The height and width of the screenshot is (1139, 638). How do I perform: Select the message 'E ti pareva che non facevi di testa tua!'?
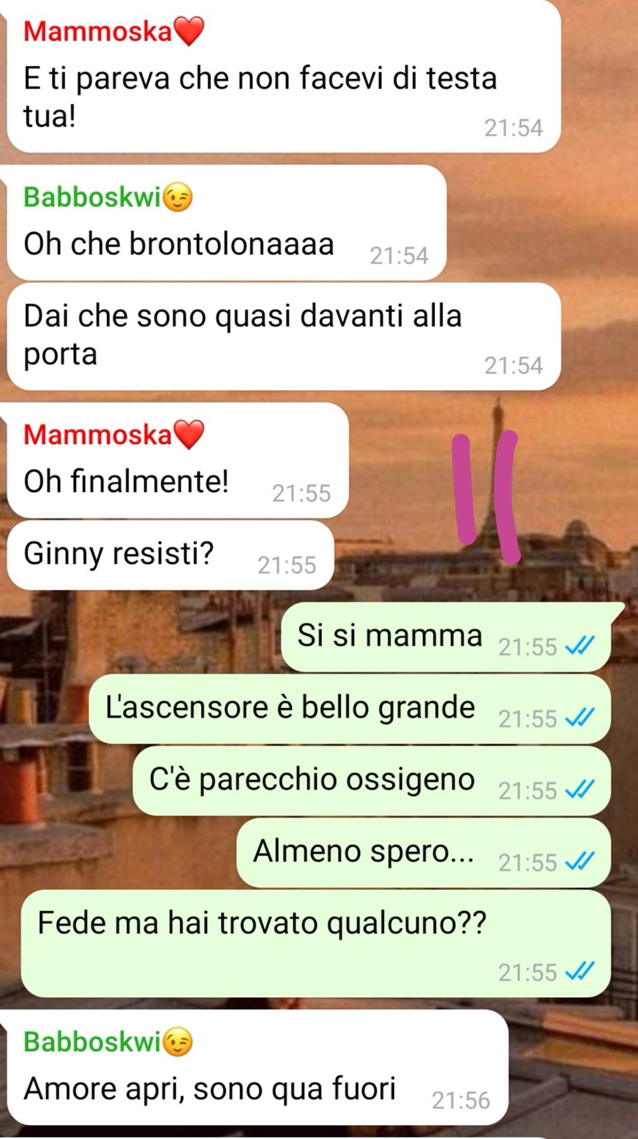tap(283, 76)
